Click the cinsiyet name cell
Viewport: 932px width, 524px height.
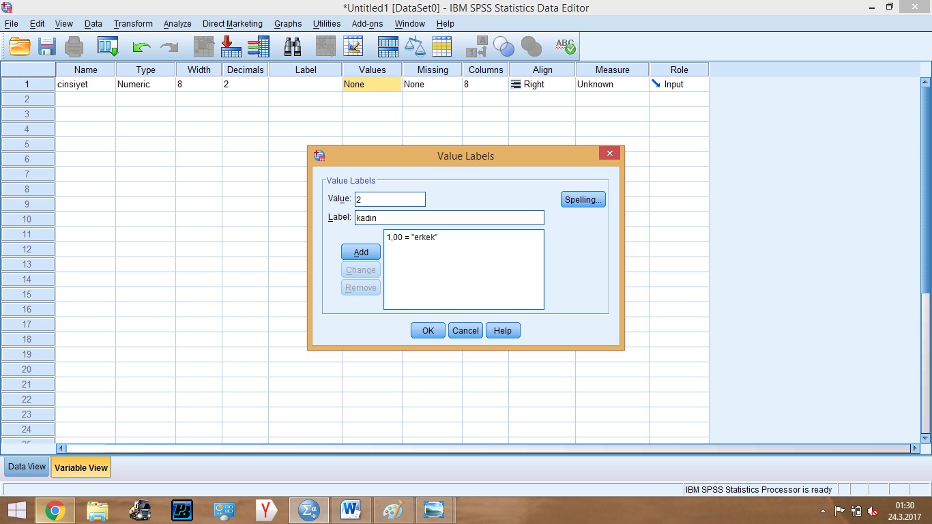pos(85,85)
